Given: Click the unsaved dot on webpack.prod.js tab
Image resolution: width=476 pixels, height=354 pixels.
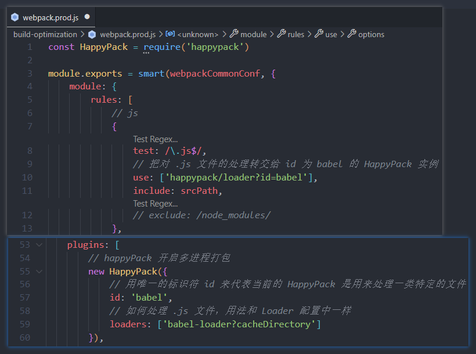Looking at the screenshot, I should pyautogui.click(x=87, y=17).
